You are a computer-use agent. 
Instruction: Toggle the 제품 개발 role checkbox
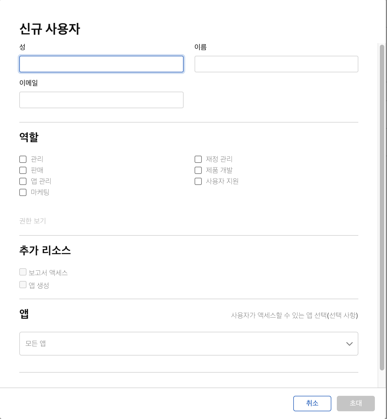[x=198, y=170]
